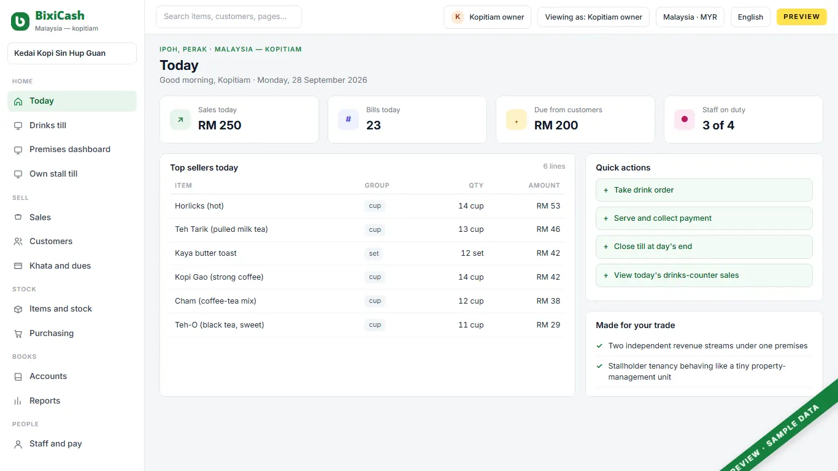
Task: Click the Bills today hash icon
Action: pos(348,120)
